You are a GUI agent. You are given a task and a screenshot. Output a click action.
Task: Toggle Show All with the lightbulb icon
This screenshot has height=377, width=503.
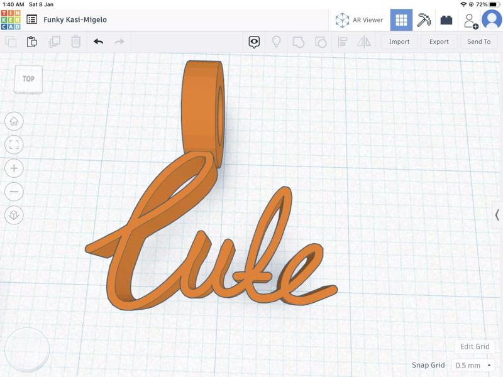coord(276,41)
